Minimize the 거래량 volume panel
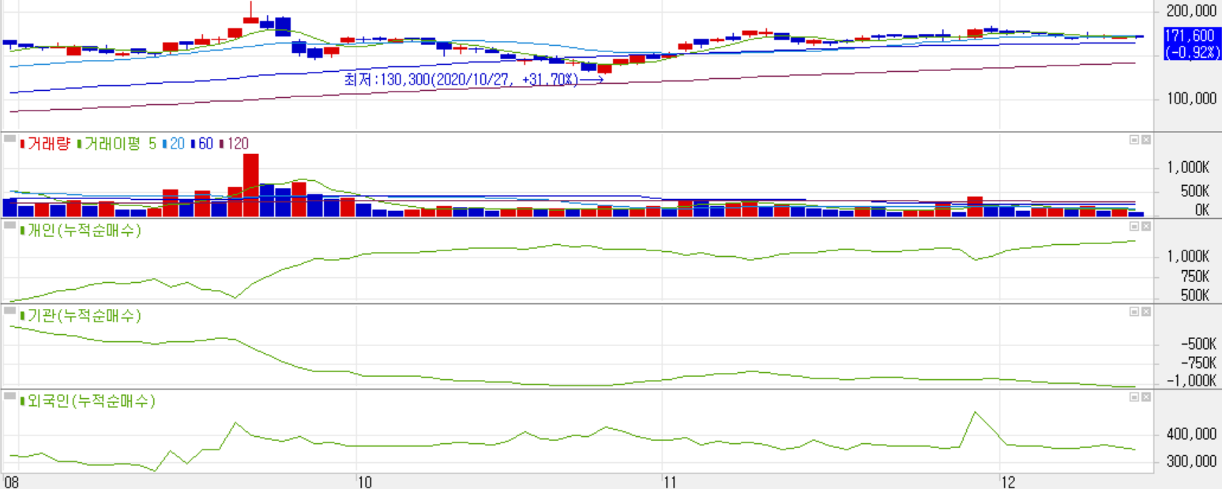This screenshot has height=489, width=1222. tap(1134, 140)
